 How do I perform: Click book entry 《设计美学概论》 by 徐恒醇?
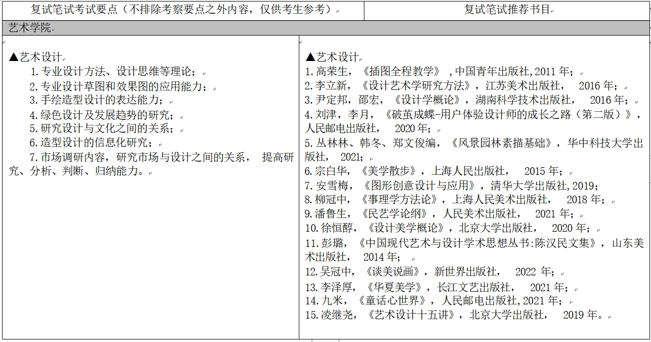pos(449,228)
